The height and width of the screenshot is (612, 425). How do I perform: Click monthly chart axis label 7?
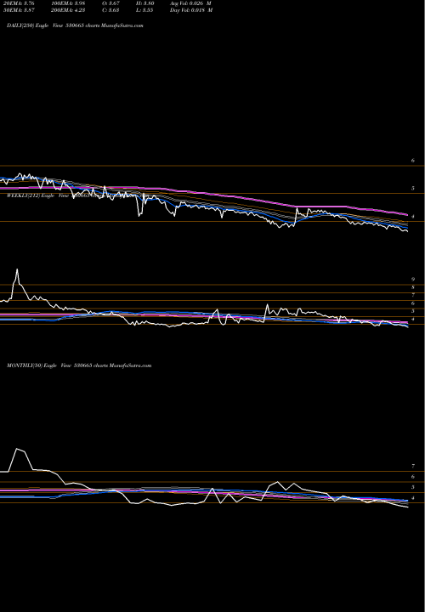[412, 466]
